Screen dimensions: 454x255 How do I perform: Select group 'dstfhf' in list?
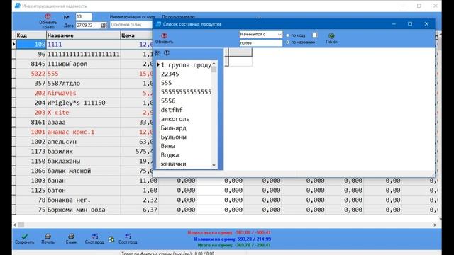pyautogui.click(x=172, y=110)
